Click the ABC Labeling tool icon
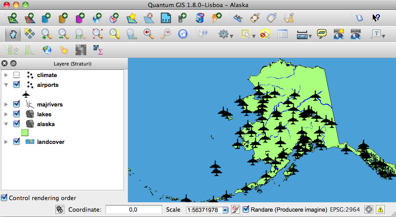 coord(238,18)
